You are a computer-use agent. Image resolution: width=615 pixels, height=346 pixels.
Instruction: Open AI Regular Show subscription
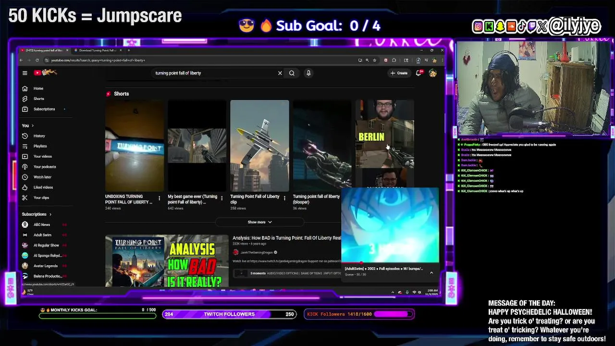44,245
